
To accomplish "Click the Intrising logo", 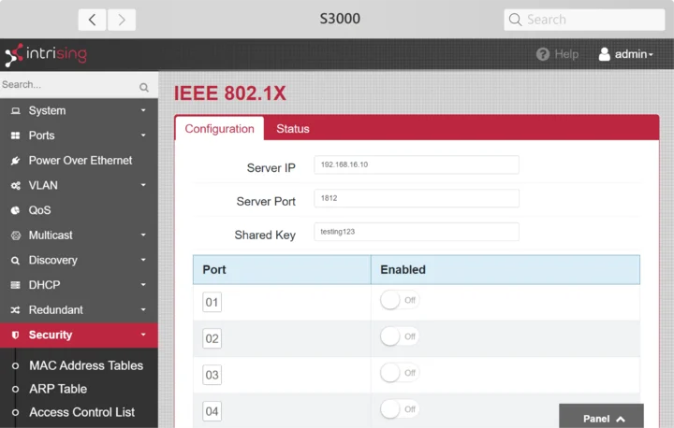I will [x=46, y=54].
